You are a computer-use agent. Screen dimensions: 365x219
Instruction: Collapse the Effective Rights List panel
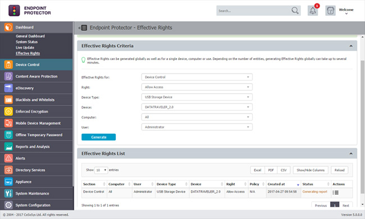tap(351, 154)
